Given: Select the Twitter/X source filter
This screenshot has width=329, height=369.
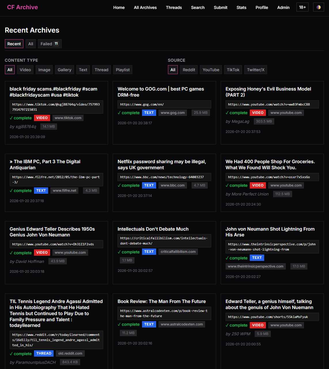Looking at the screenshot, I should coord(256,70).
